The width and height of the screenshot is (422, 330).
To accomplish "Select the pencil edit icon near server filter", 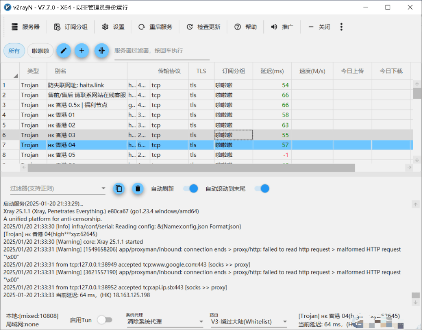I will pos(64,50).
